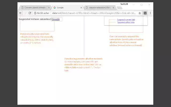Go forward using the forward arrow
Screen dimensions: 171x107
point(25,13)
